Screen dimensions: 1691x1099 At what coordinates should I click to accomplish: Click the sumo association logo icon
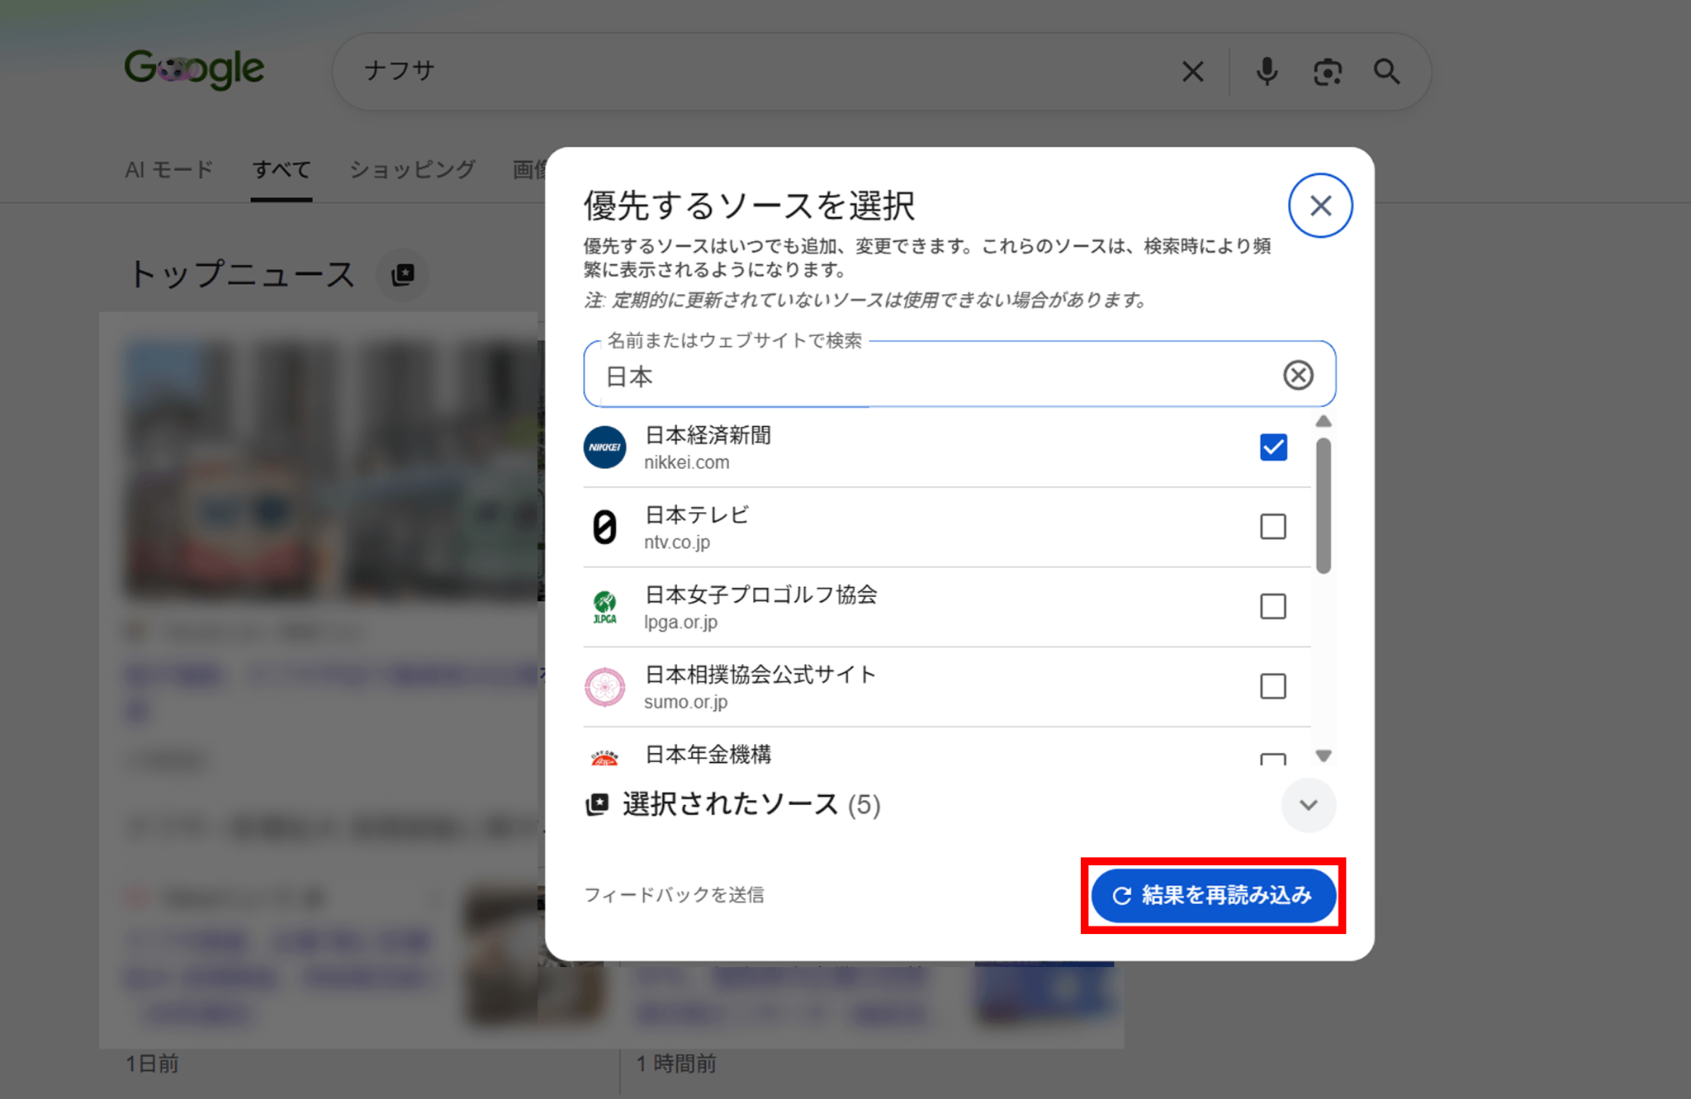pyautogui.click(x=604, y=687)
